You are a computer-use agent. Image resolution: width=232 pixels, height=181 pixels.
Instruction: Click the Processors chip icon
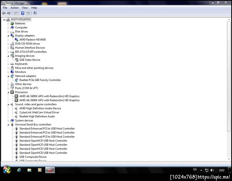click(12, 92)
